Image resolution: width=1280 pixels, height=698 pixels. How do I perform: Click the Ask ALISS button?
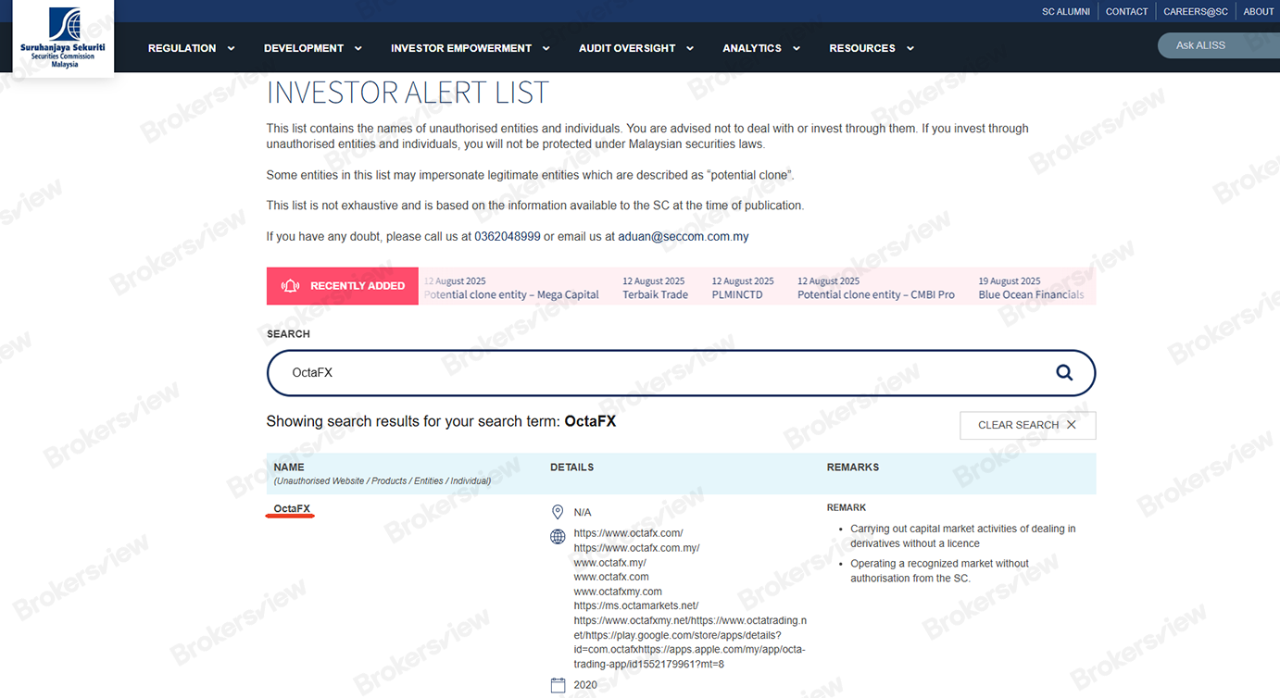click(1219, 45)
